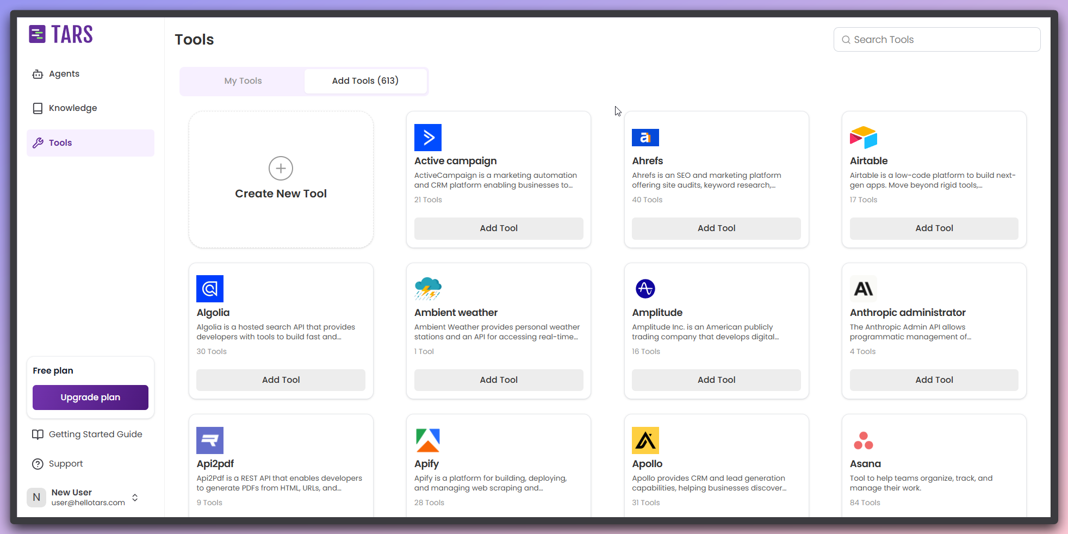Image resolution: width=1068 pixels, height=534 pixels.
Task: Click the Knowledge book icon in sidebar
Action: tap(38, 108)
